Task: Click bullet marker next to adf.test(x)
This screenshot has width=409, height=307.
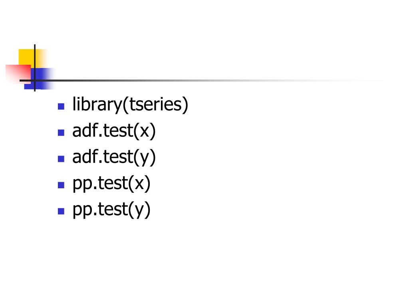Action: click(61, 133)
